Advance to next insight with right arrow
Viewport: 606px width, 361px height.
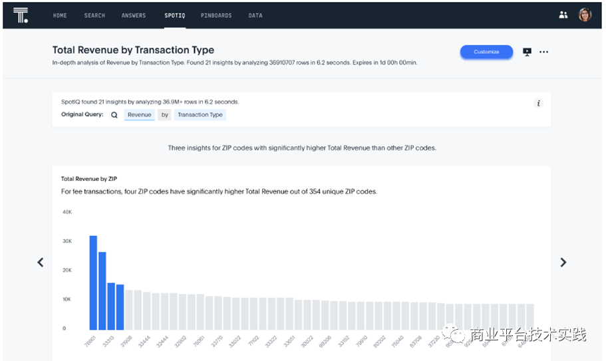coord(563,263)
